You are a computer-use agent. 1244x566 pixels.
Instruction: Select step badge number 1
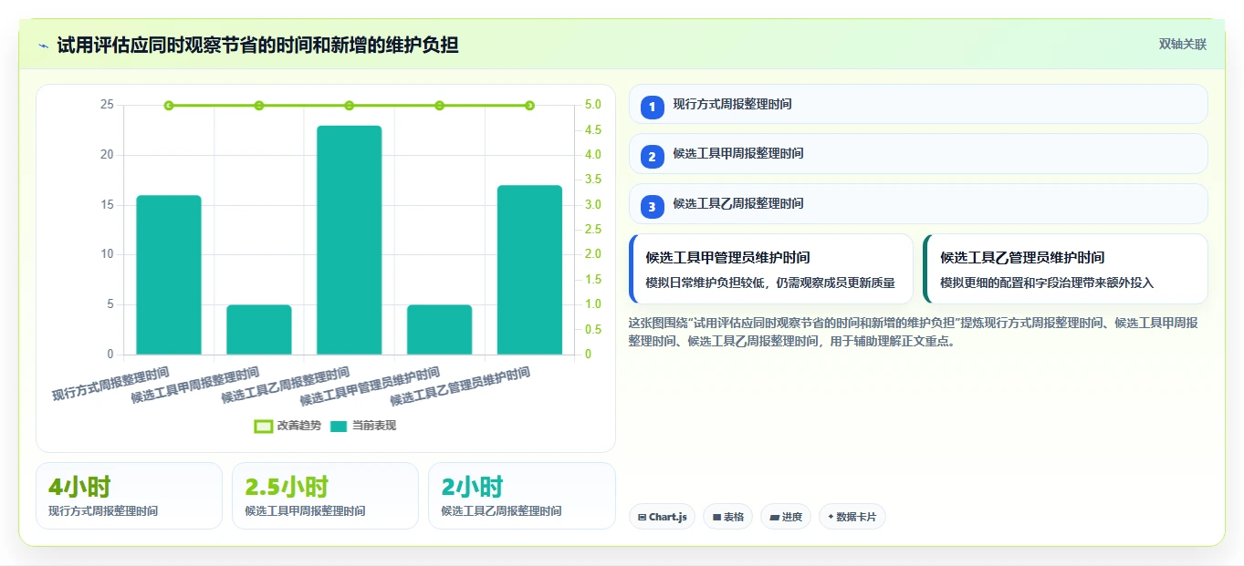pos(652,108)
